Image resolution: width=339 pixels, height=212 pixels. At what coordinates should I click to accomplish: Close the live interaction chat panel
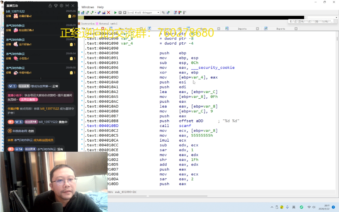coord(73,6)
